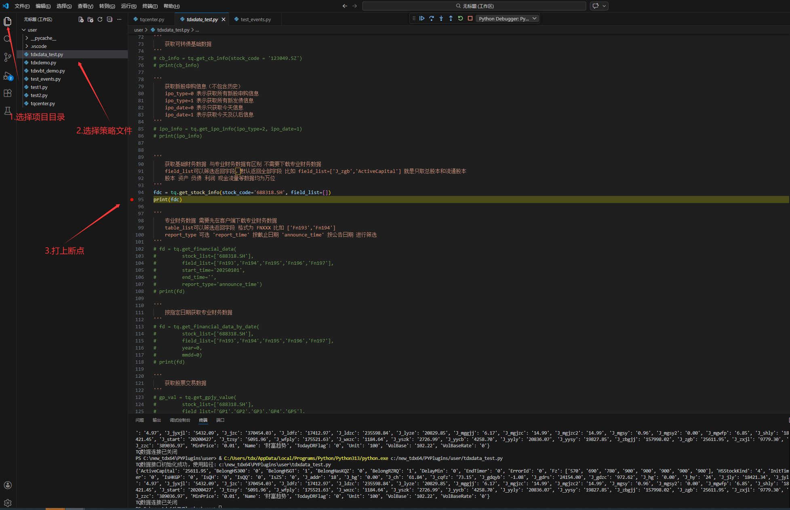
Task: Click the 无标题 (工作区) search box
Action: point(474,6)
